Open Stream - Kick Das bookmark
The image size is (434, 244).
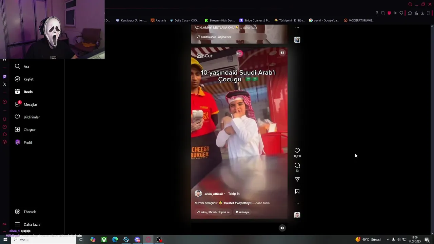tap(220, 20)
